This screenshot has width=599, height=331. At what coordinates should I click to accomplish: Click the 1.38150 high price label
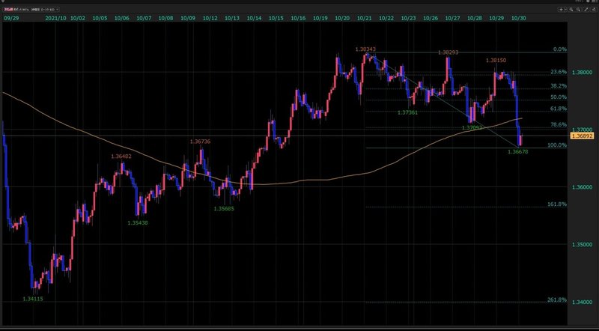496,61
